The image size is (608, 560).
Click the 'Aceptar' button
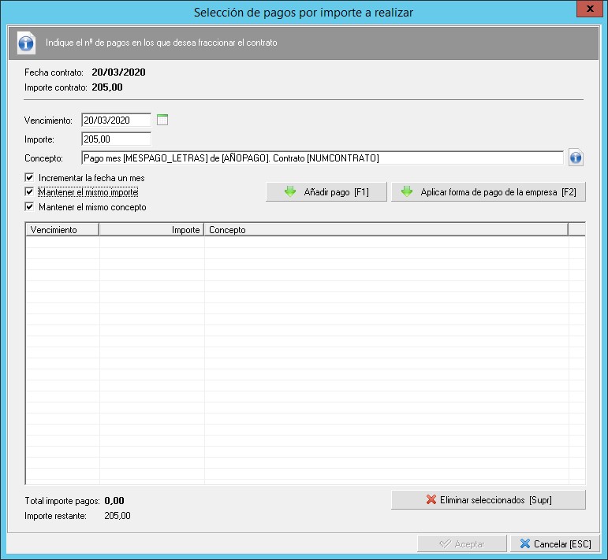[462, 543]
